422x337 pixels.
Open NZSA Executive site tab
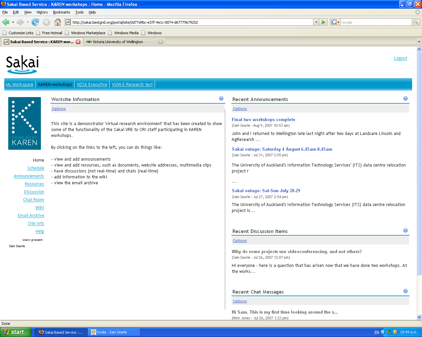click(92, 85)
